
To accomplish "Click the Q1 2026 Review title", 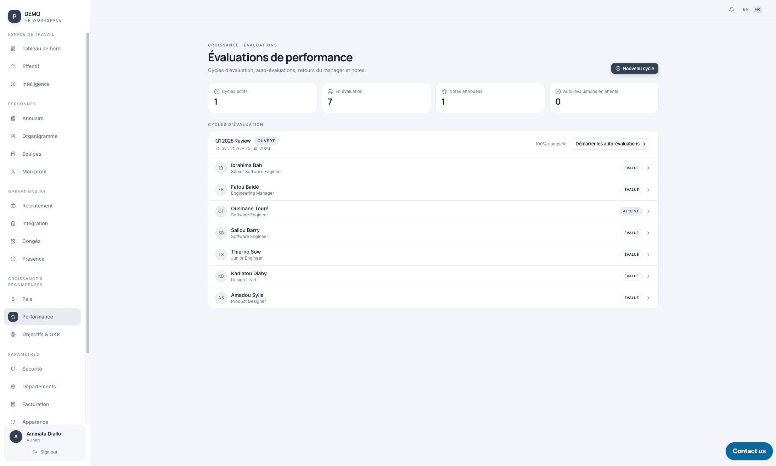I will tap(233, 141).
